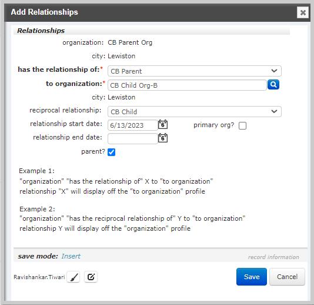Open the relationship end date calendar picker
Screen dimensions: 314x305
point(163,138)
